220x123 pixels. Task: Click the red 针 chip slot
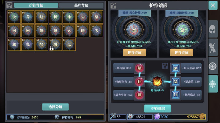pyautogui.click(x=139, y=82)
